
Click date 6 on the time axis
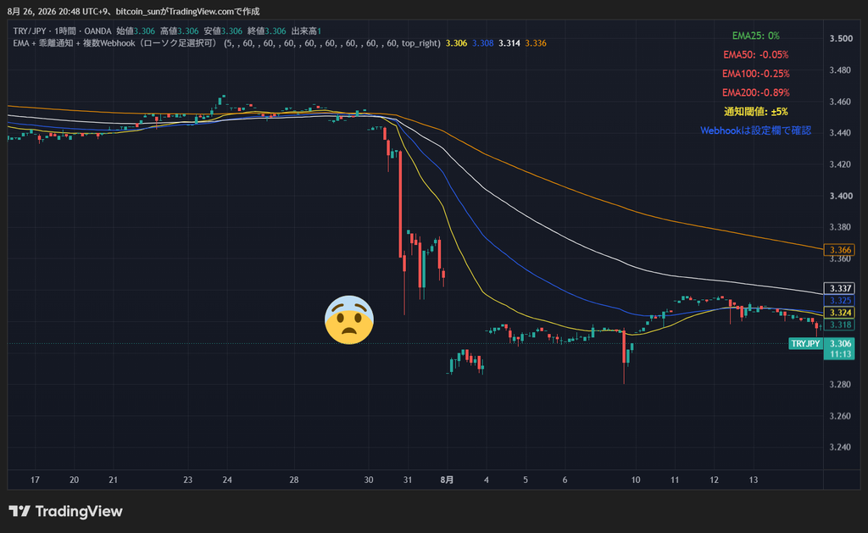(565, 480)
